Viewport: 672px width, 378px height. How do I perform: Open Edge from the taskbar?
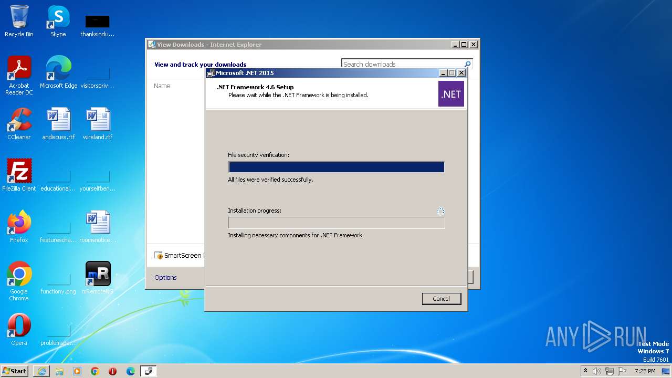click(x=131, y=371)
